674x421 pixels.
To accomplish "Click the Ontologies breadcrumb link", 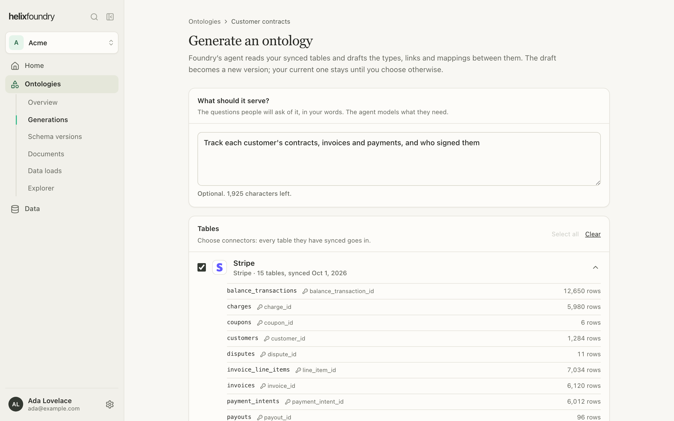I will tap(204, 21).
